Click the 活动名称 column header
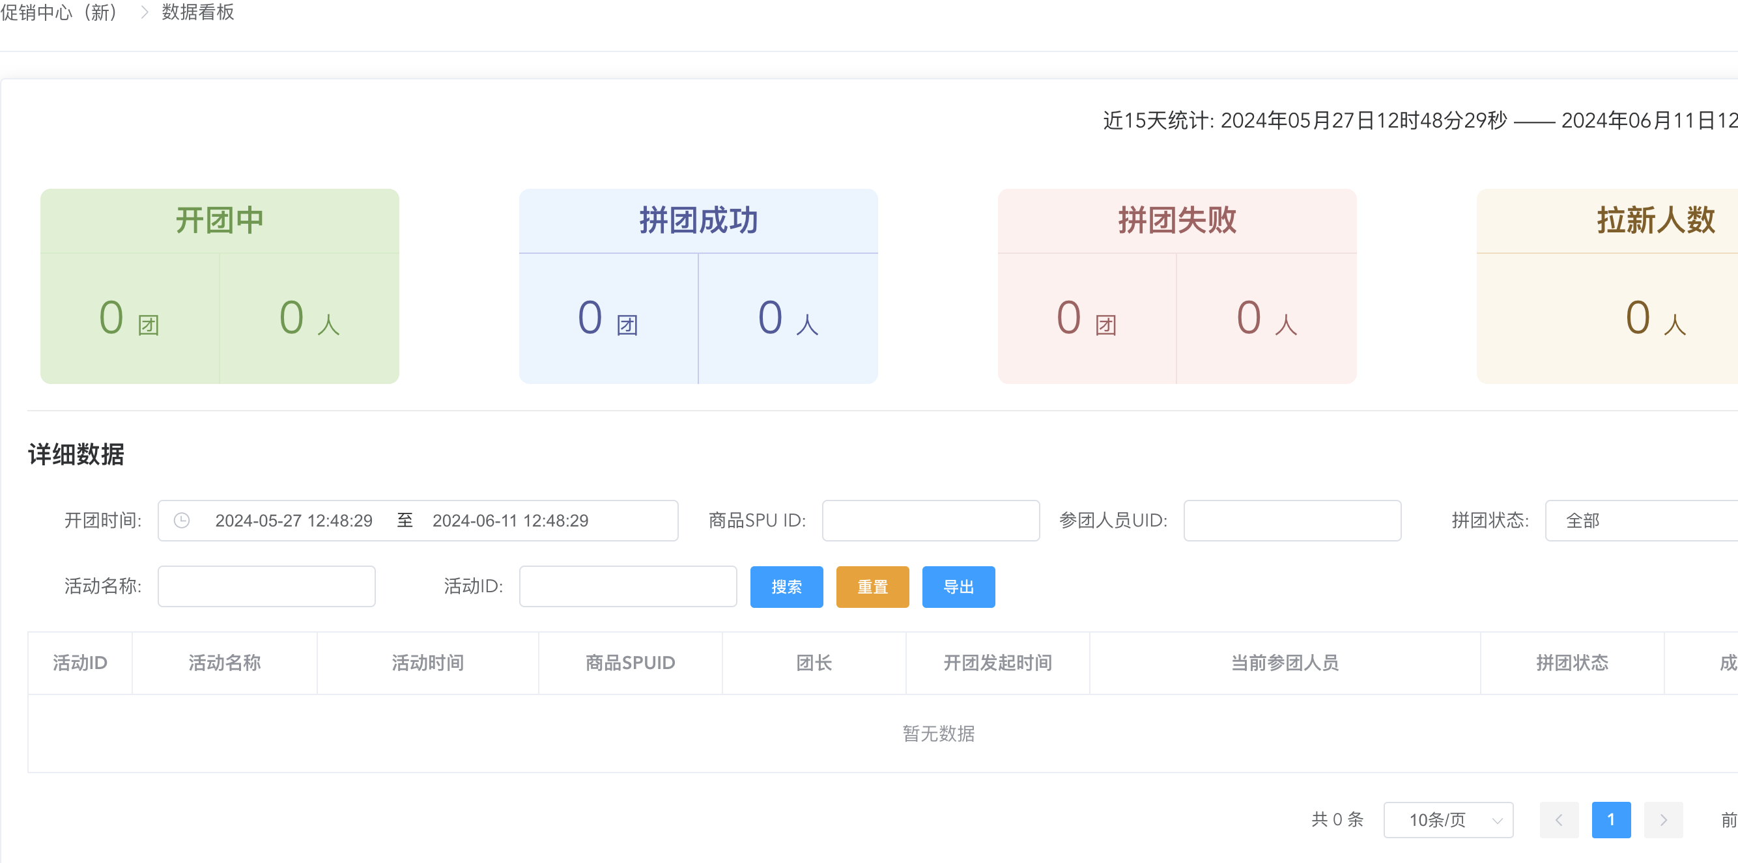This screenshot has height=863, width=1738. tap(225, 663)
